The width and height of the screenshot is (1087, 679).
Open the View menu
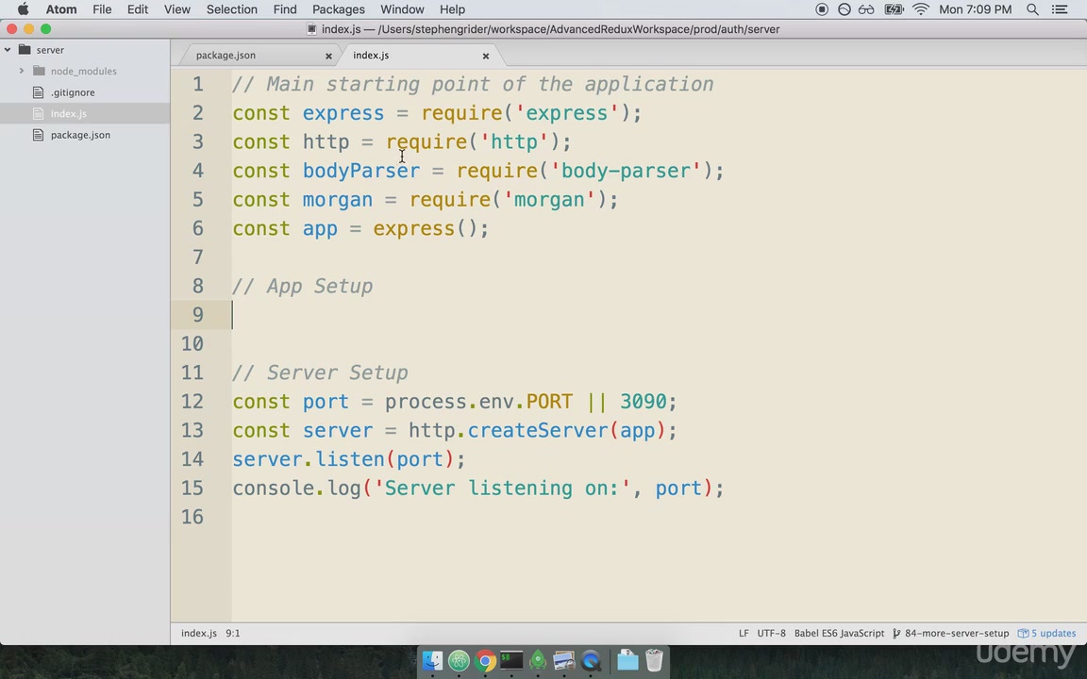click(x=176, y=9)
